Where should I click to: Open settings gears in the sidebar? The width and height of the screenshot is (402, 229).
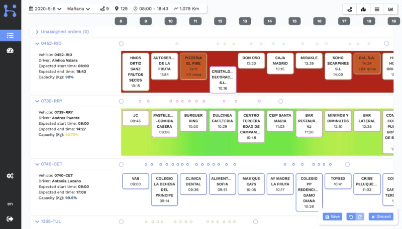click(10, 176)
